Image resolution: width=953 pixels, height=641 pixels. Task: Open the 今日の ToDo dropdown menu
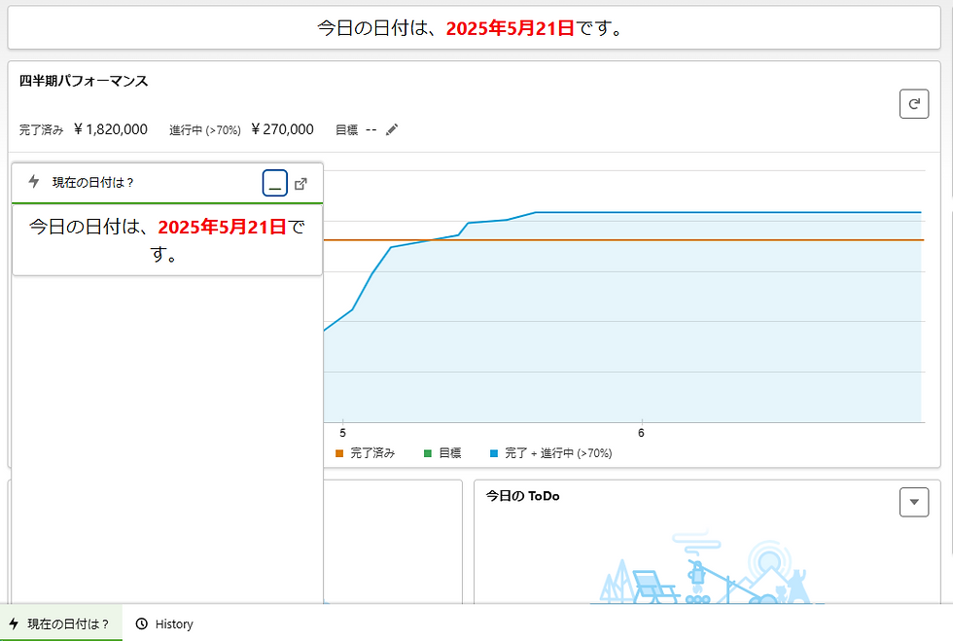coord(914,501)
